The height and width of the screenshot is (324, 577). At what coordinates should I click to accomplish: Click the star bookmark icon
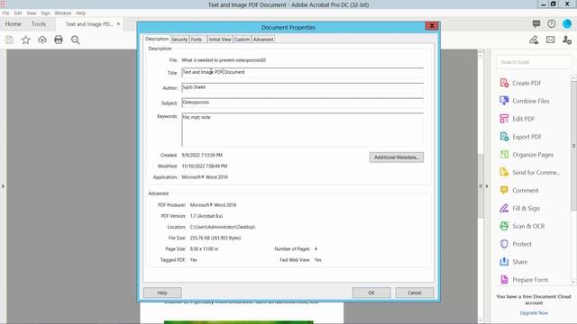[26, 40]
